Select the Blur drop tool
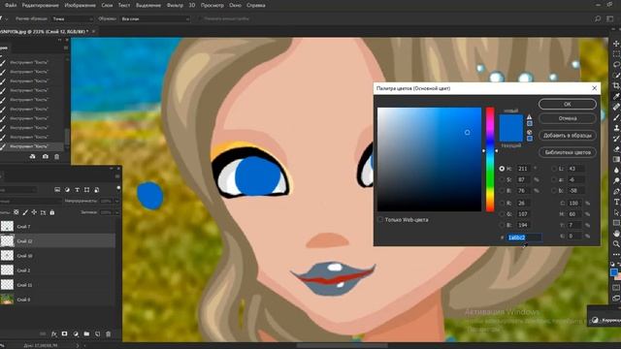Screen dimensions: 621x349 (x=616, y=171)
